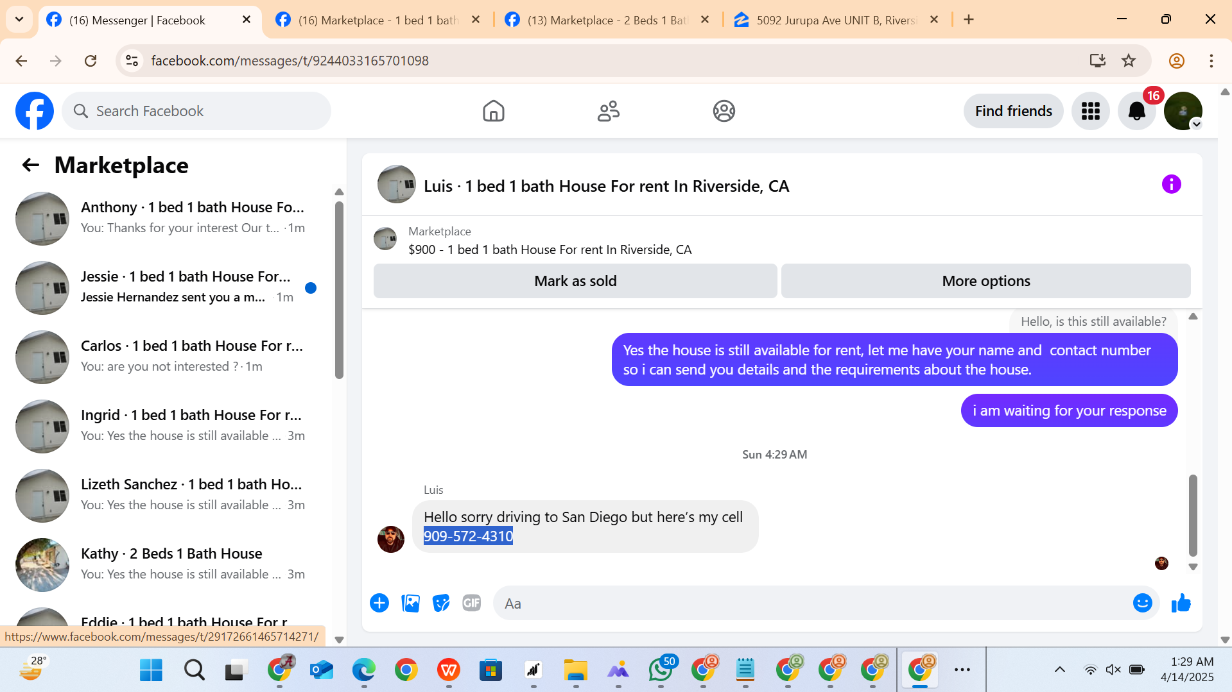Open the $900 Marketplace listing link
The image size is (1232, 692).
(550, 249)
